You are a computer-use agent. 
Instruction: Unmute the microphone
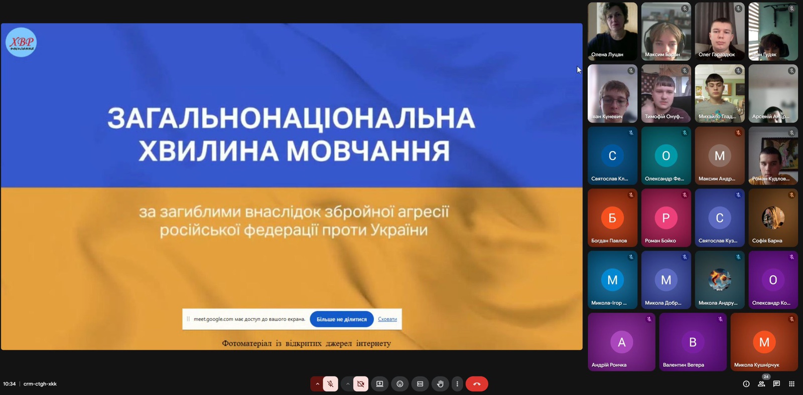coord(330,384)
